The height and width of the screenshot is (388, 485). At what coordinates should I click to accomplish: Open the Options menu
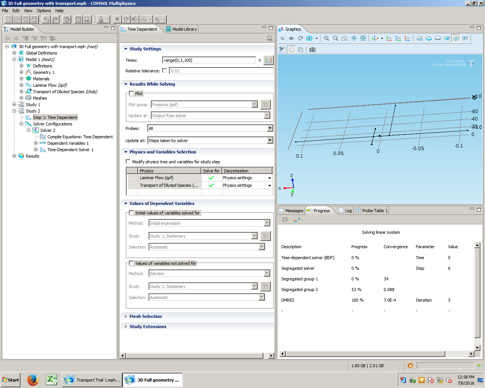click(x=44, y=11)
